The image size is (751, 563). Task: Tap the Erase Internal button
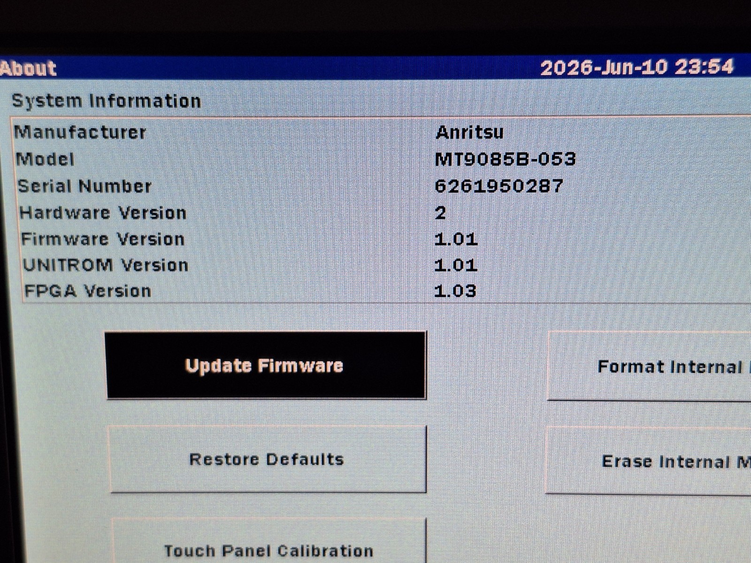pyautogui.click(x=648, y=460)
